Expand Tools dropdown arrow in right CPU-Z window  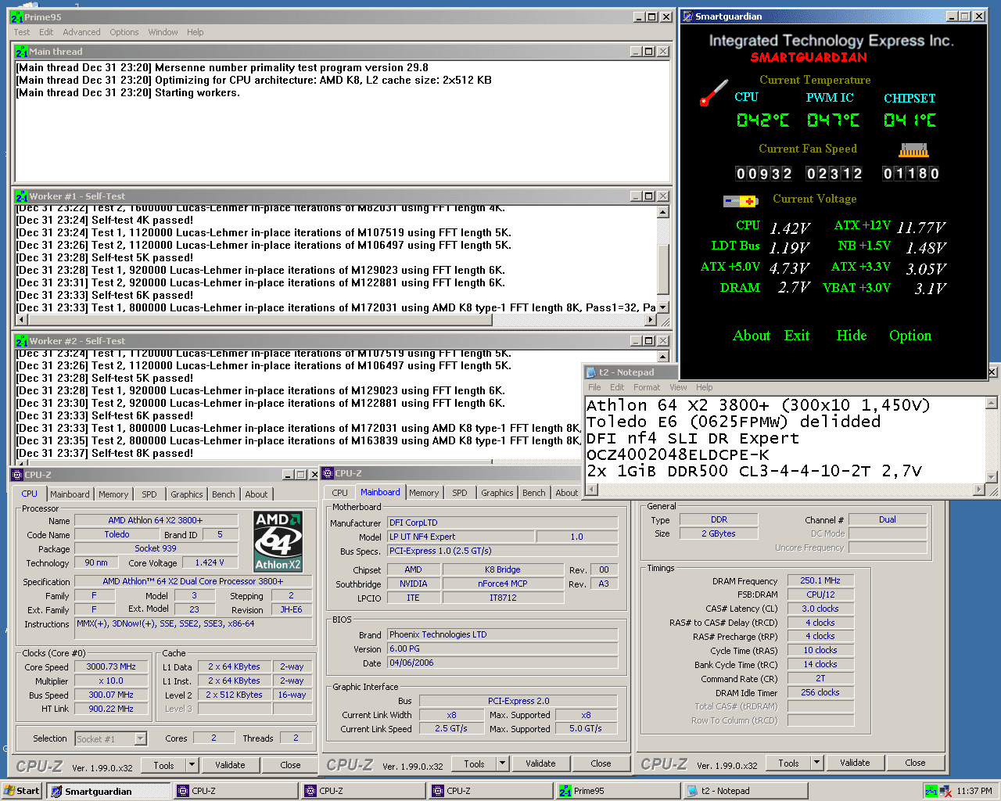tap(816, 763)
